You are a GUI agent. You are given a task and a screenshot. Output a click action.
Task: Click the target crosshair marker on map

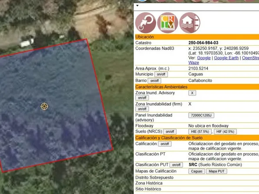pyautogui.click(x=44, y=106)
